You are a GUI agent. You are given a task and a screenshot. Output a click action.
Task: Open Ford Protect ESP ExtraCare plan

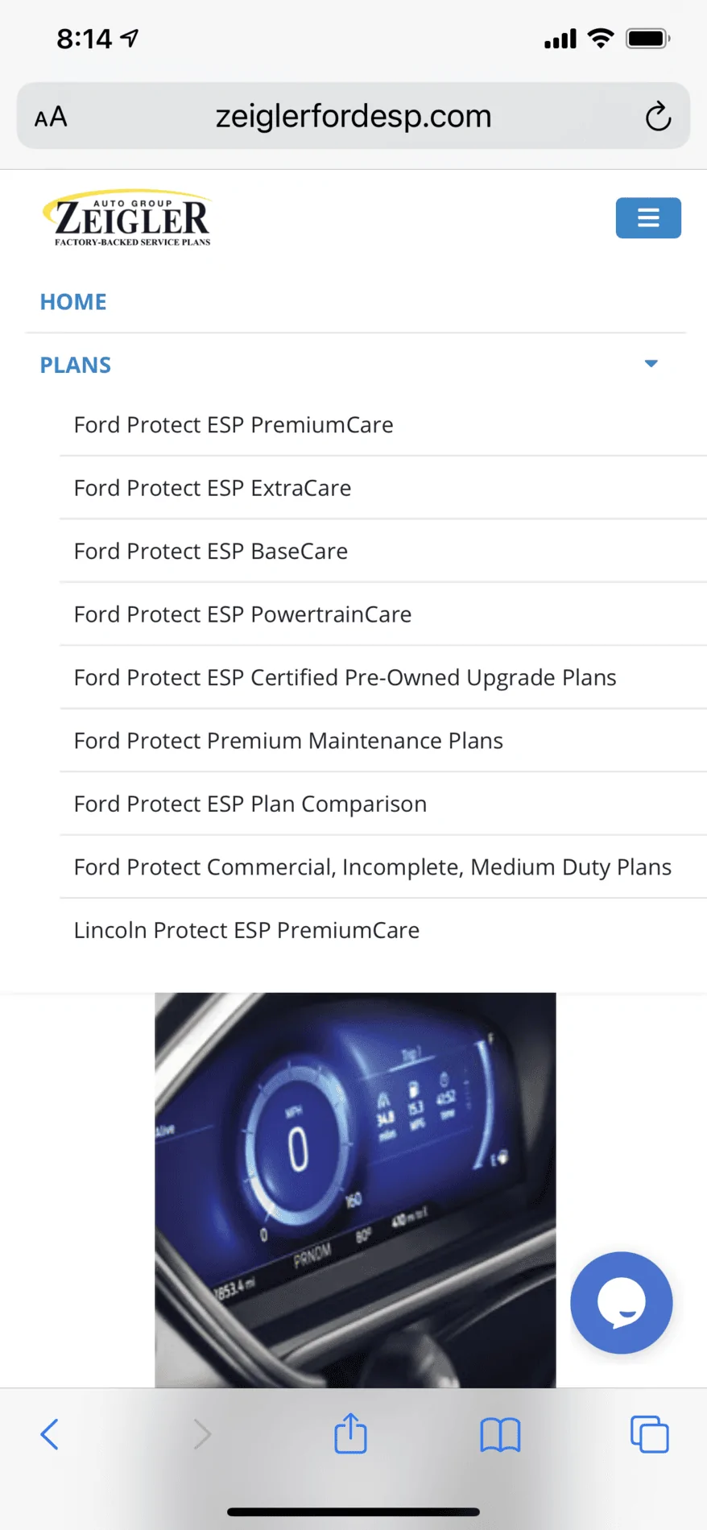tap(213, 488)
